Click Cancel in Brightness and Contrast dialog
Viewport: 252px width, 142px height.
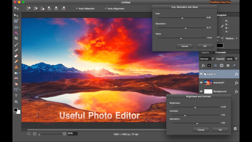click(201, 130)
